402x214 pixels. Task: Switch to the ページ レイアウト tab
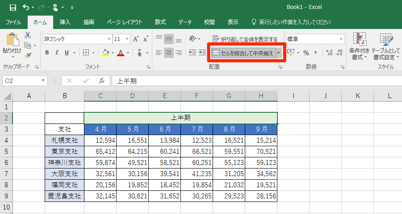tap(124, 22)
